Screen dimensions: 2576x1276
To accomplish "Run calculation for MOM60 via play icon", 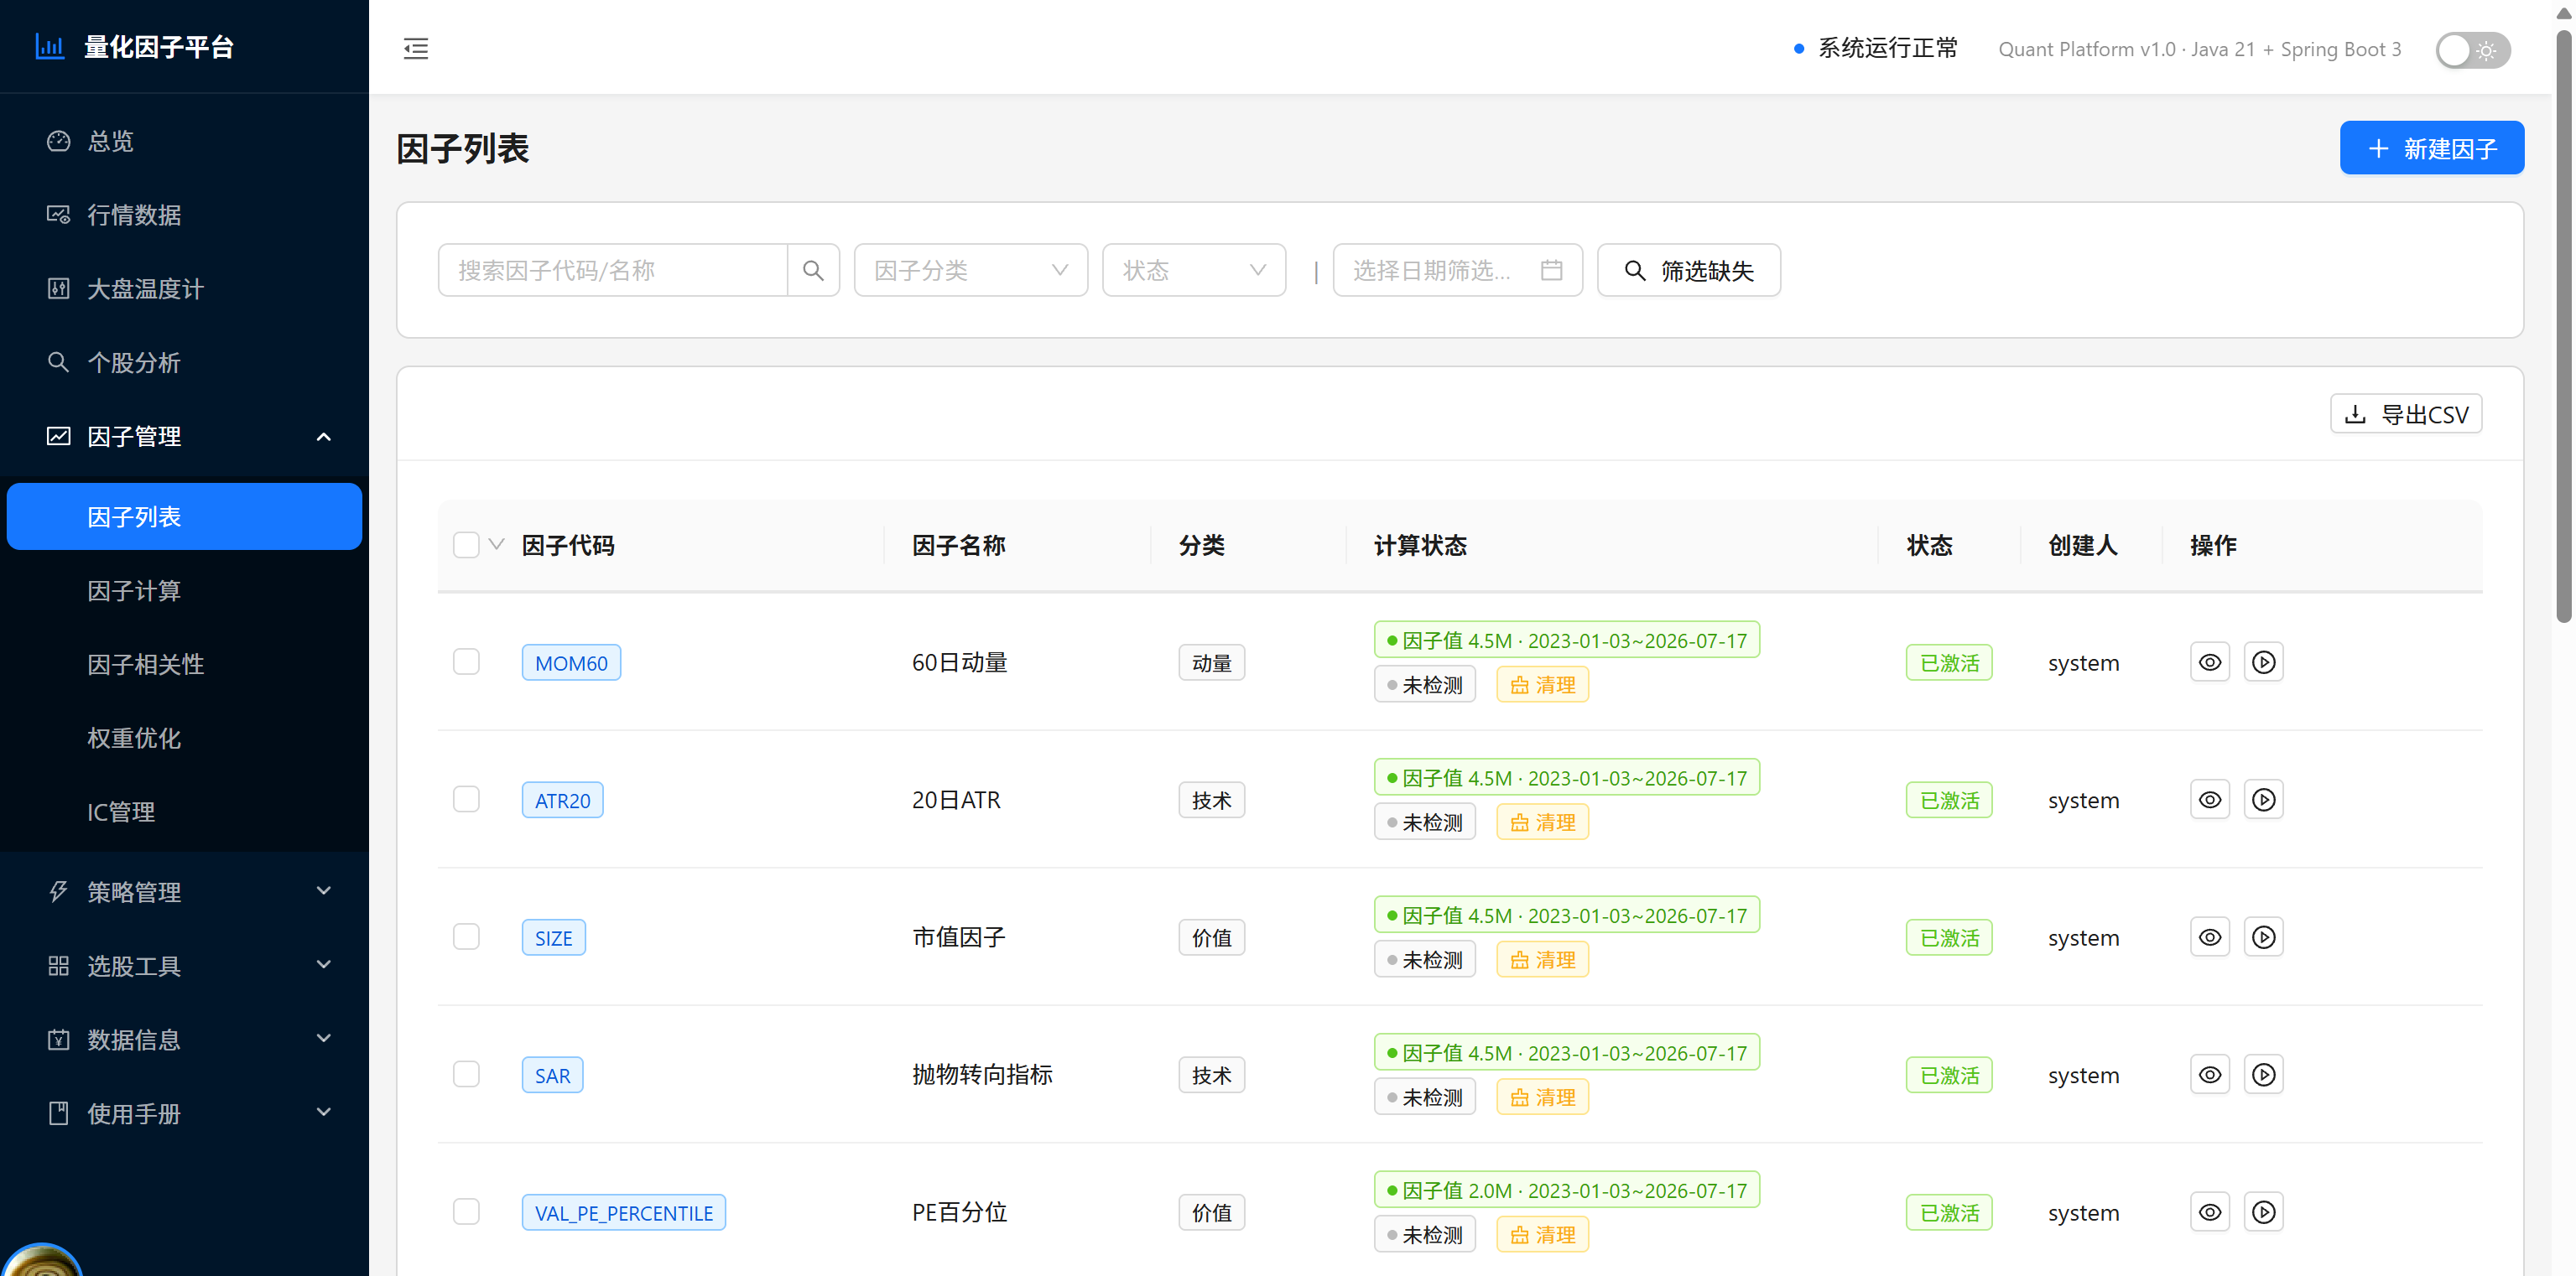I will (x=2264, y=661).
